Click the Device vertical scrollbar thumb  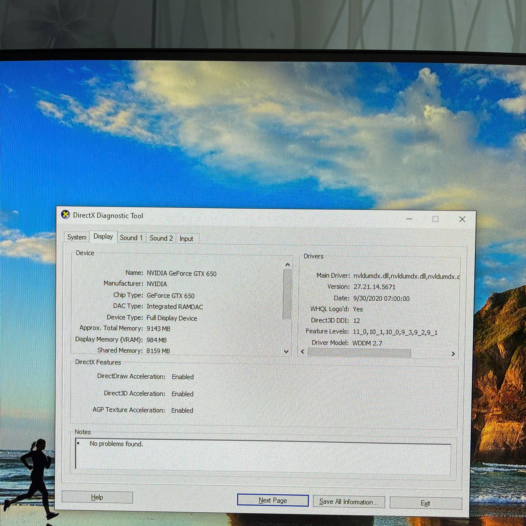click(x=287, y=294)
